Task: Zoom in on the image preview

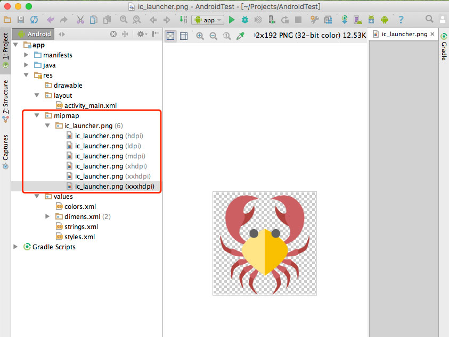Action: (200, 36)
